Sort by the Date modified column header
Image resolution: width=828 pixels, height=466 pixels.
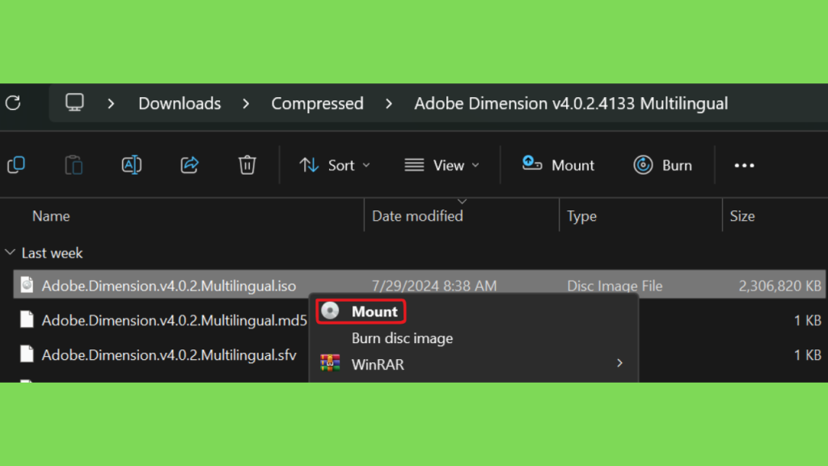coord(417,216)
